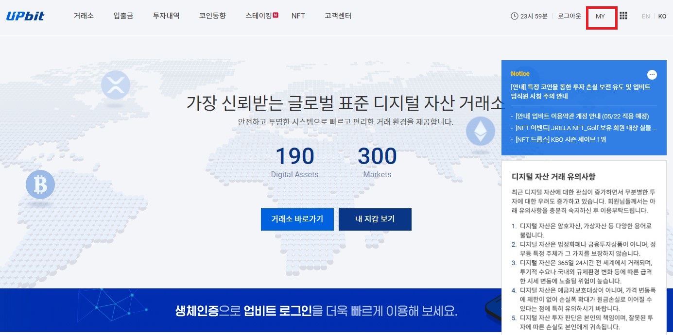Open the 스테이킹 menu

[259, 16]
